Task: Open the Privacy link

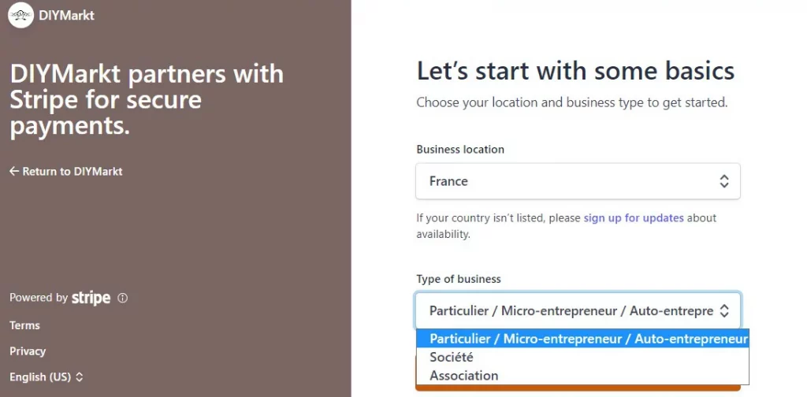Action: [28, 351]
